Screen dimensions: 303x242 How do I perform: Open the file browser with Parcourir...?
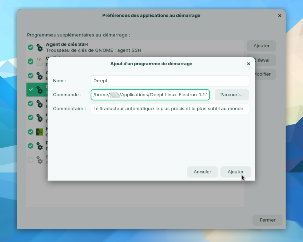[232, 94]
